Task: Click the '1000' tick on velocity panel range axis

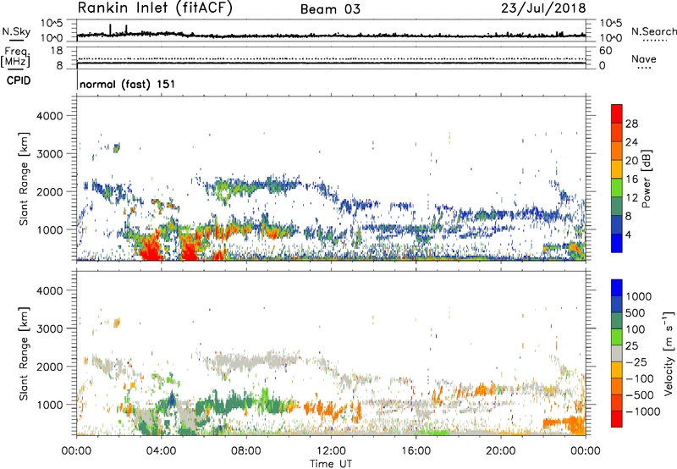Action: coord(49,405)
